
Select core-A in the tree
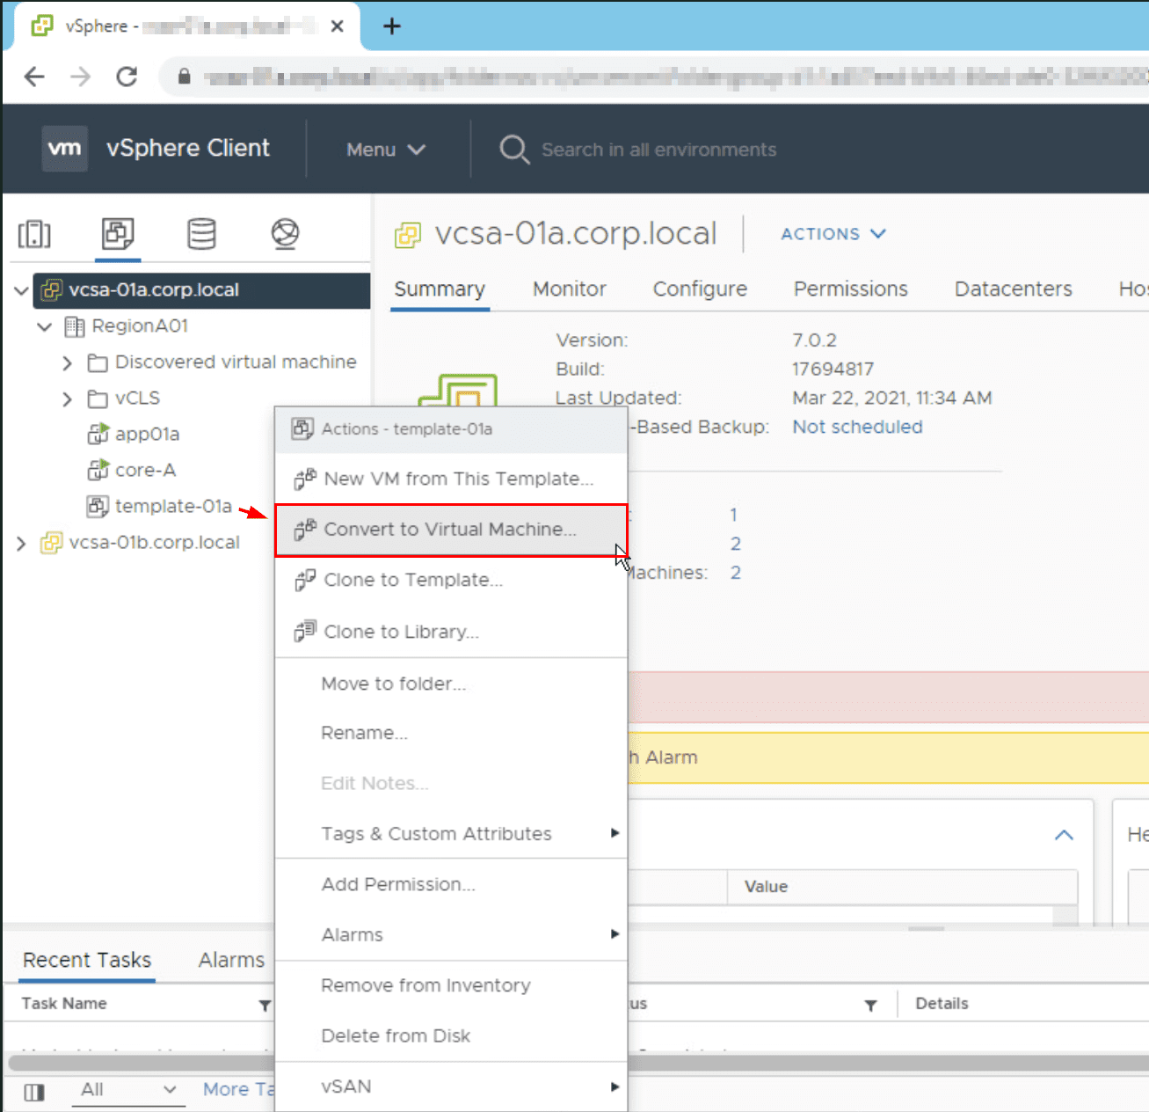coord(145,470)
